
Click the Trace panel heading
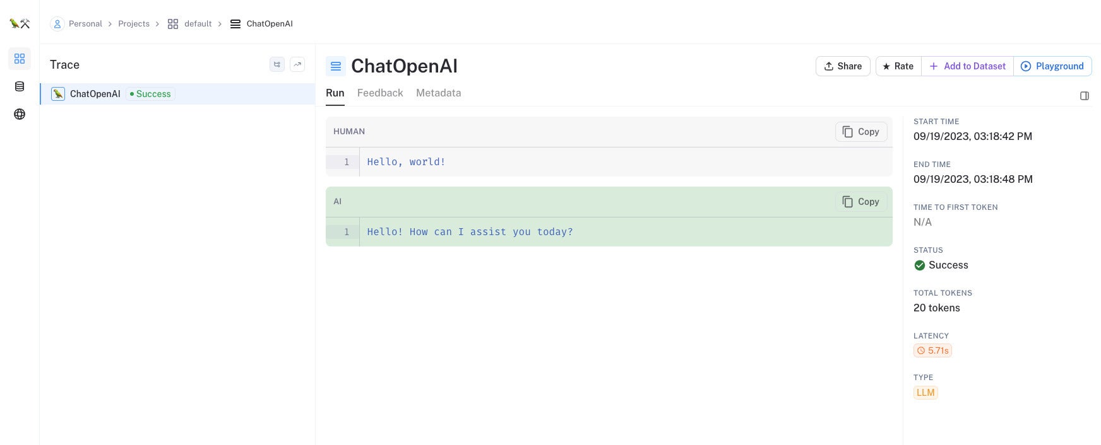click(64, 65)
